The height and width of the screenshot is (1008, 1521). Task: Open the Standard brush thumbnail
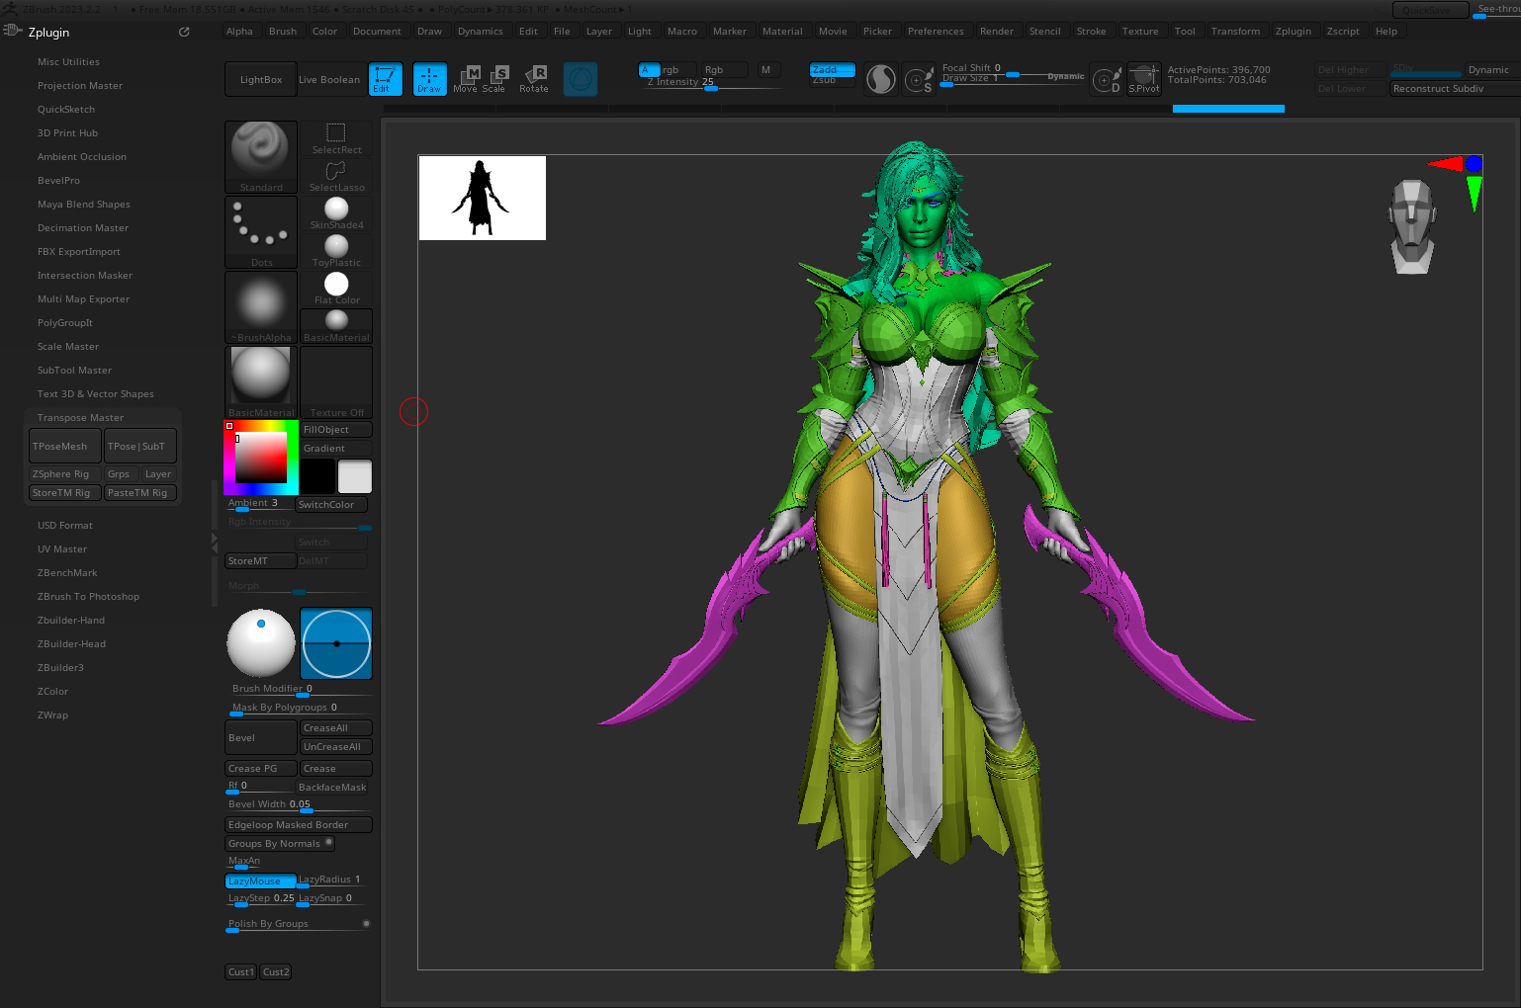pos(261,157)
